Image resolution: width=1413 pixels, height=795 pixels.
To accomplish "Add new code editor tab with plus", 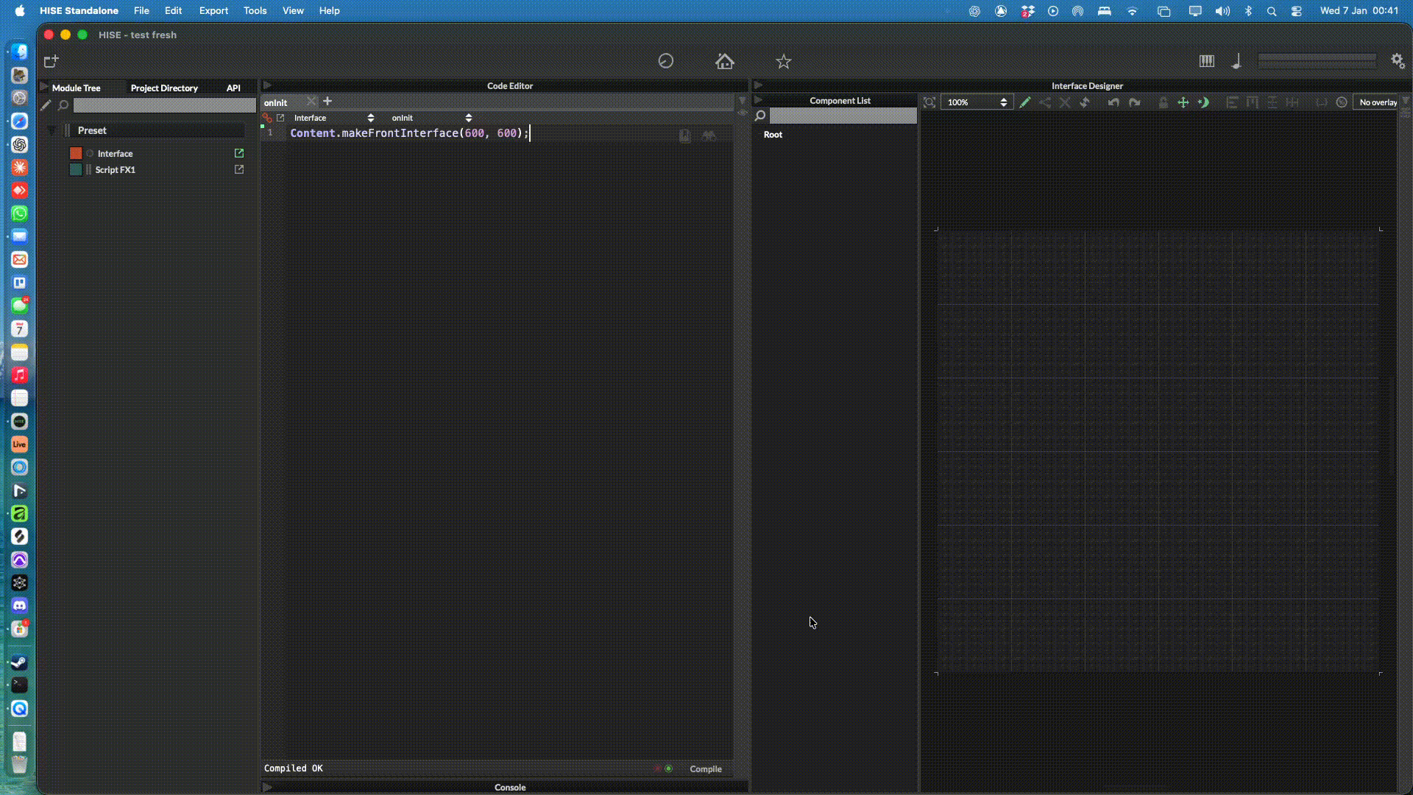I will coord(327,102).
